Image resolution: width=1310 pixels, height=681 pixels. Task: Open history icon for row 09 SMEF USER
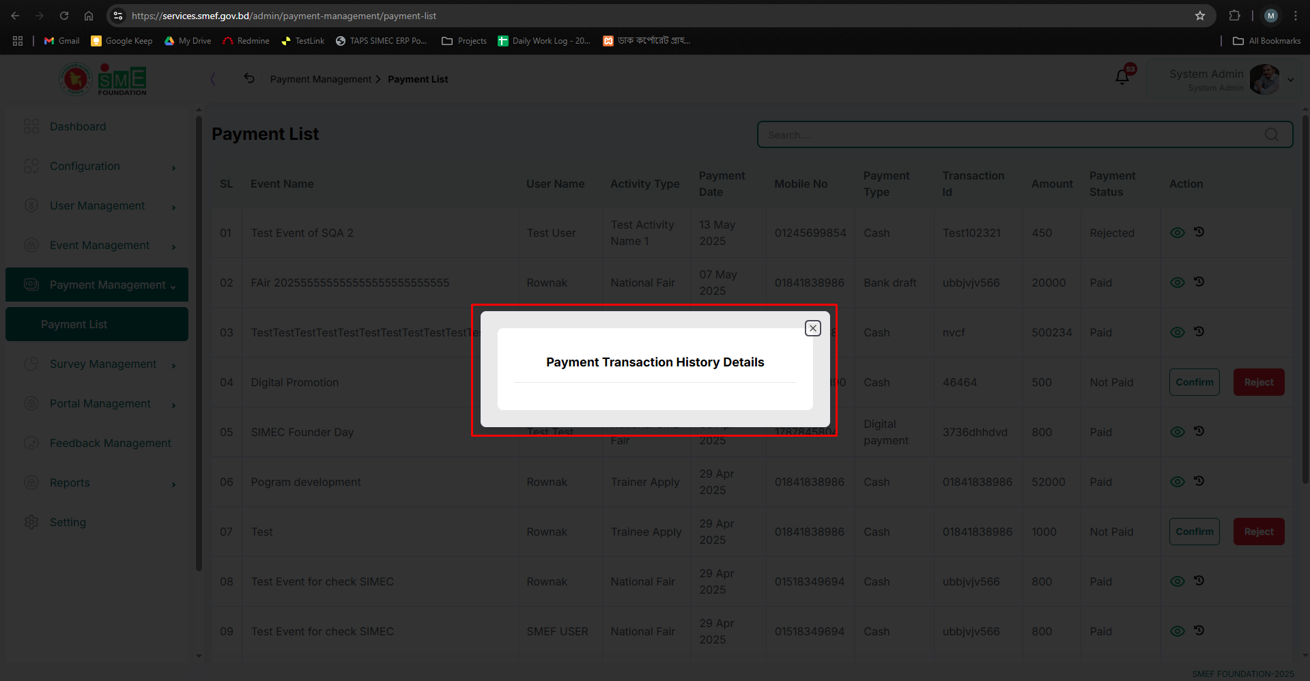click(1199, 631)
